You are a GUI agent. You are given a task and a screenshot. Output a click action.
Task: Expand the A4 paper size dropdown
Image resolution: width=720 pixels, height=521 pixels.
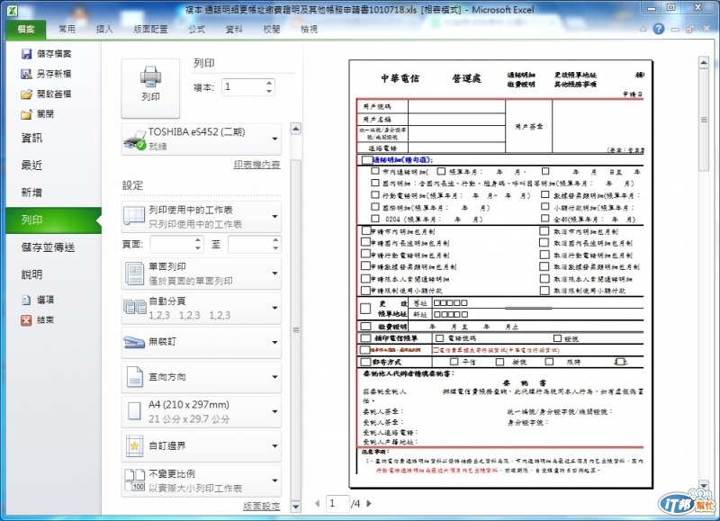275,412
